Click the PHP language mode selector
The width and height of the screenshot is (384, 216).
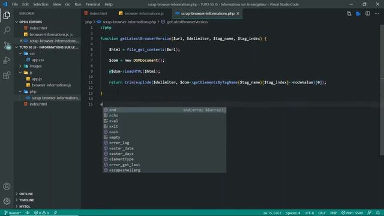tap(334, 213)
